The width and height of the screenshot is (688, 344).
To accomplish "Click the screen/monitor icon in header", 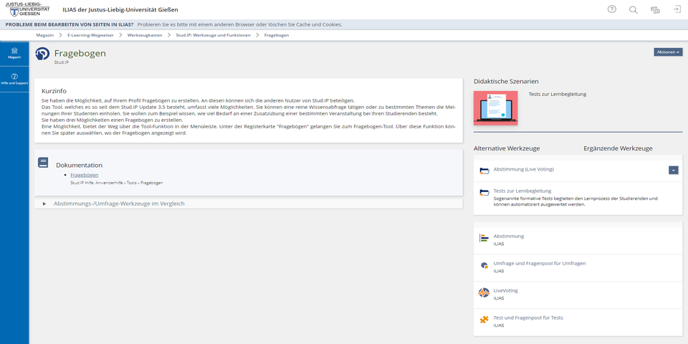I will pyautogui.click(x=655, y=9).
